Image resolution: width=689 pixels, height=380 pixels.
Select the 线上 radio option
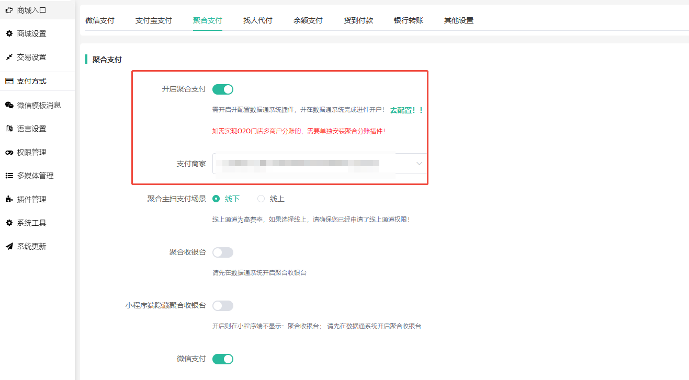261,199
